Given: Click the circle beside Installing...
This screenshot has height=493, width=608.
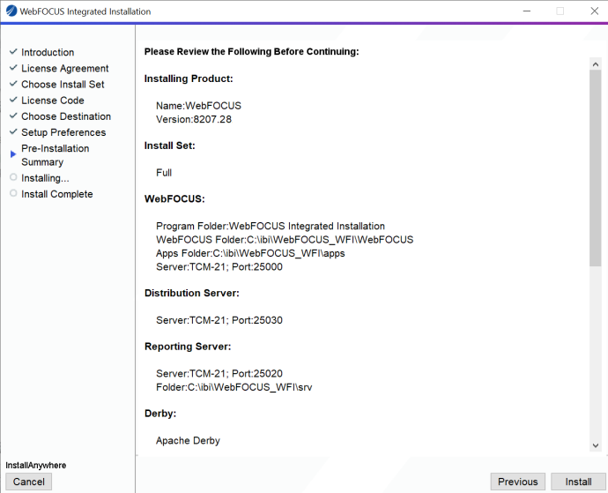Looking at the screenshot, I should click(x=13, y=177).
